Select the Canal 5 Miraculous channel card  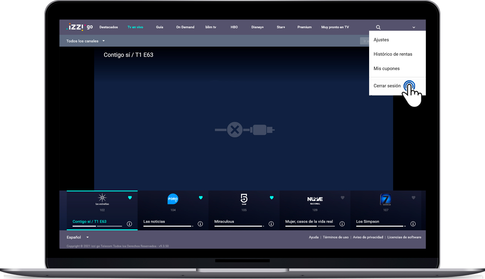[x=244, y=210]
